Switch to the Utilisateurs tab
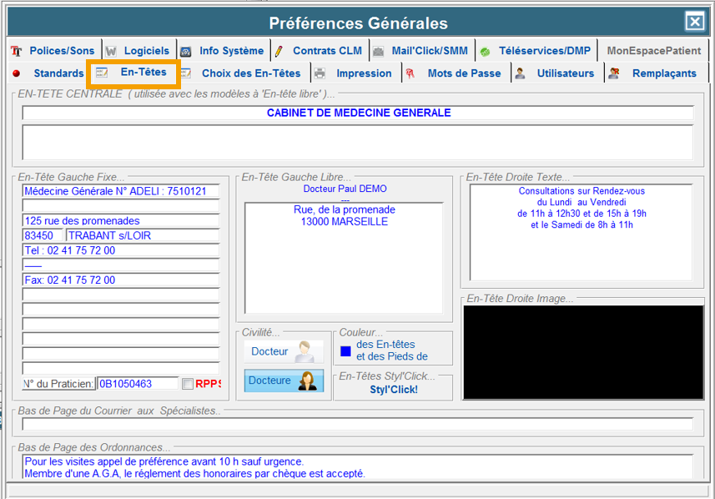This screenshot has height=499, width=715. 558,73
